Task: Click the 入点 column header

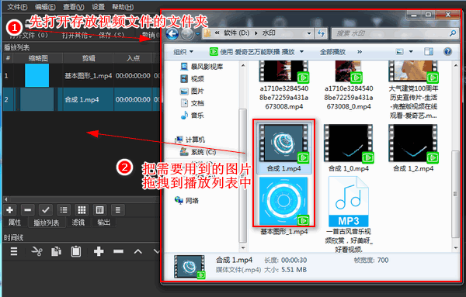Action: tap(133, 58)
